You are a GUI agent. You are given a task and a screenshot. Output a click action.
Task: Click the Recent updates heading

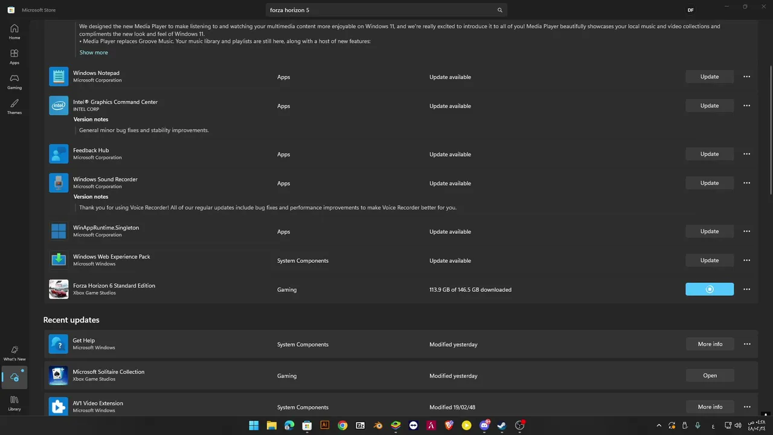pyautogui.click(x=71, y=320)
